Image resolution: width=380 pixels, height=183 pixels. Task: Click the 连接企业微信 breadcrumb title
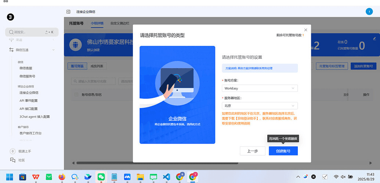(x=86, y=12)
